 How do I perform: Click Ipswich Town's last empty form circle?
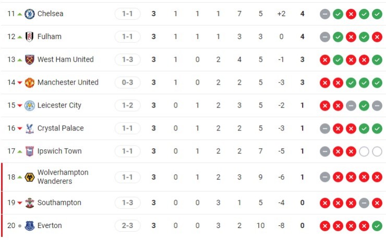(377, 151)
